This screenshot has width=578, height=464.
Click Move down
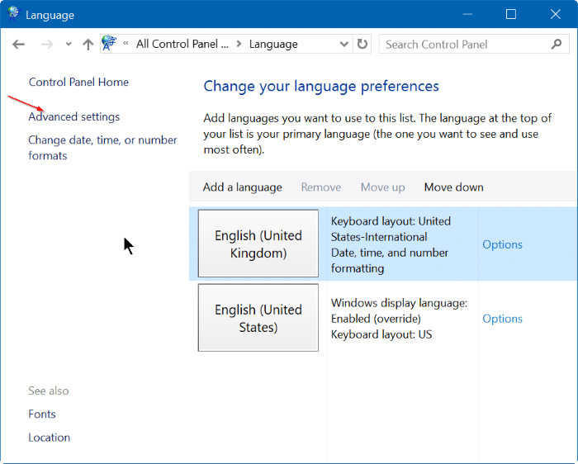point(453,187)
